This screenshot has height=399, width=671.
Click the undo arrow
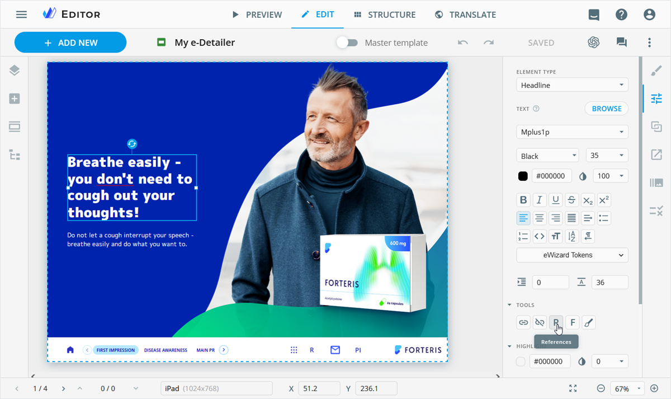click(x=462, y=43)
